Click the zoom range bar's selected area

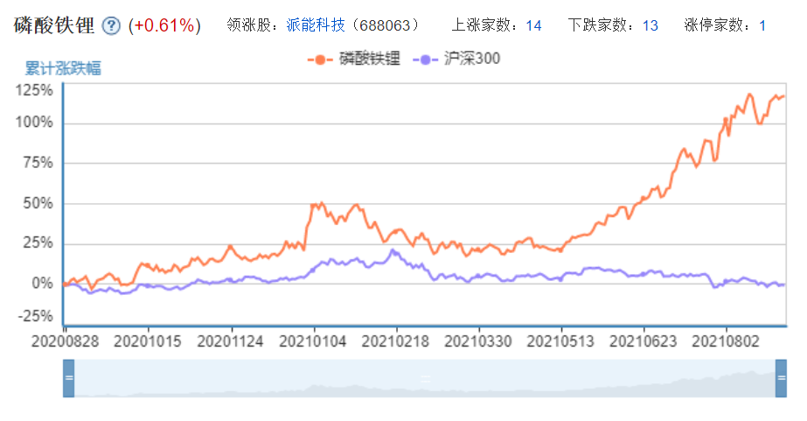click(425, 378)
